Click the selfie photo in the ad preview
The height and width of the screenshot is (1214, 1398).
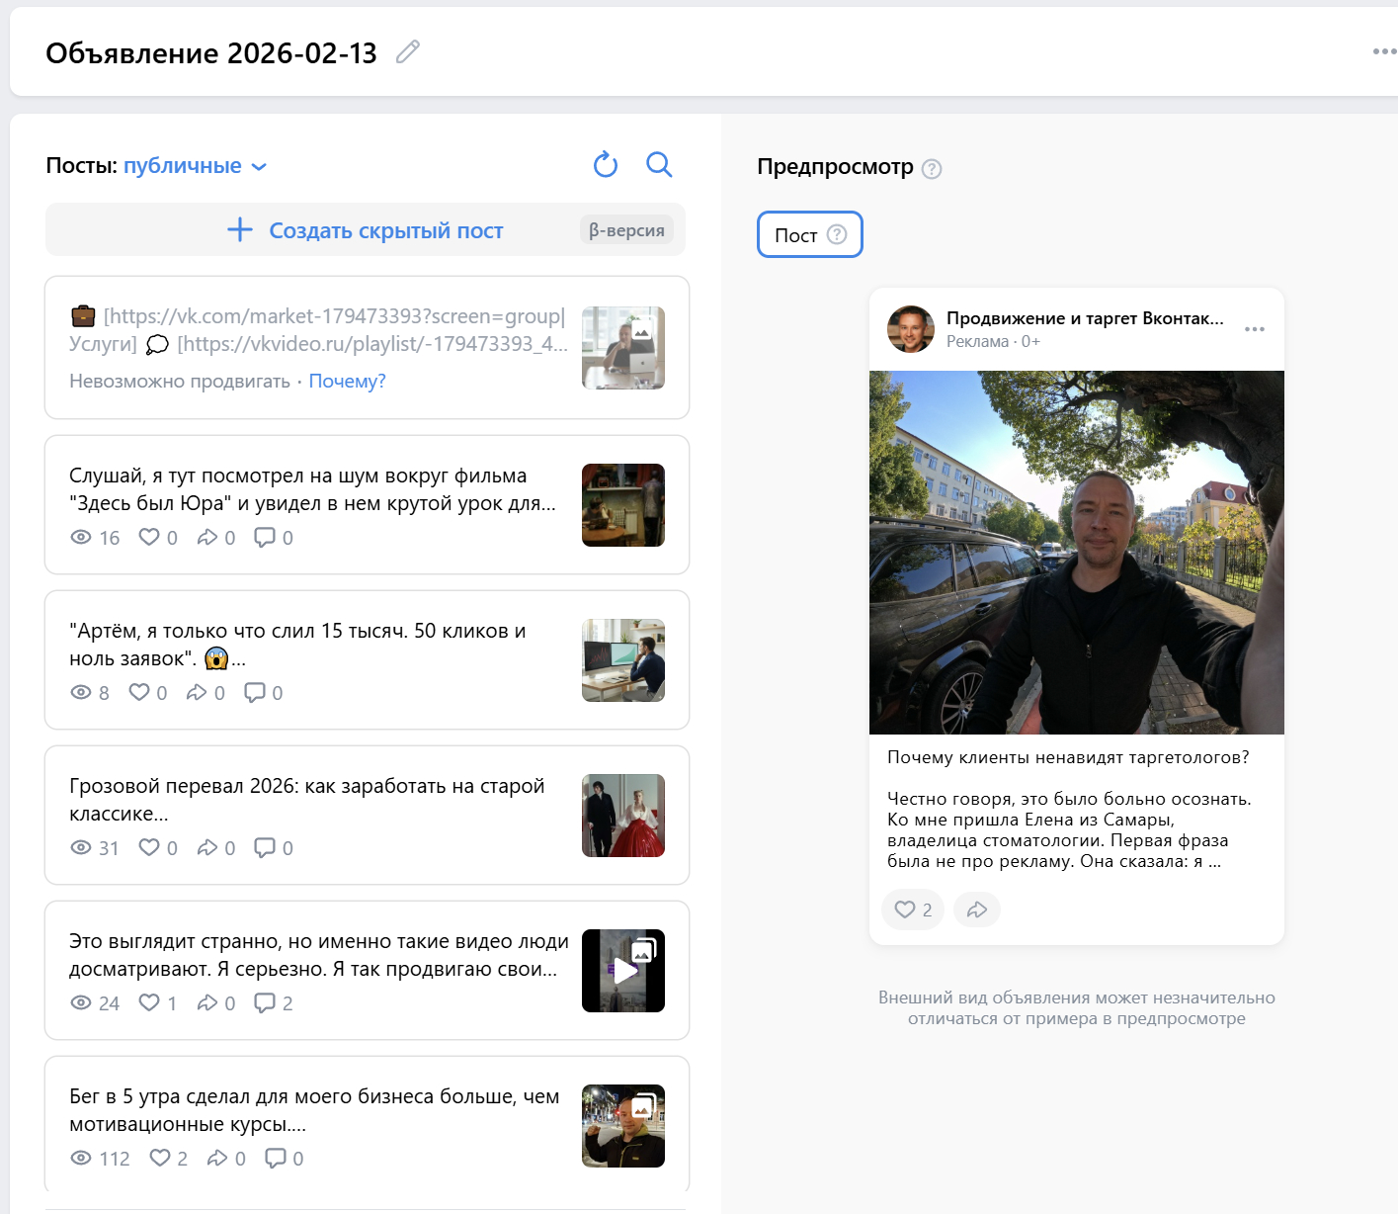1077,553
